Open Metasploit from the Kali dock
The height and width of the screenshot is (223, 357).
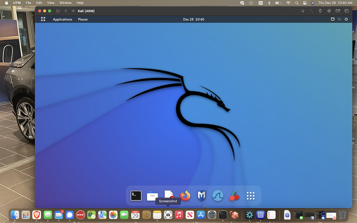point(202,196)
